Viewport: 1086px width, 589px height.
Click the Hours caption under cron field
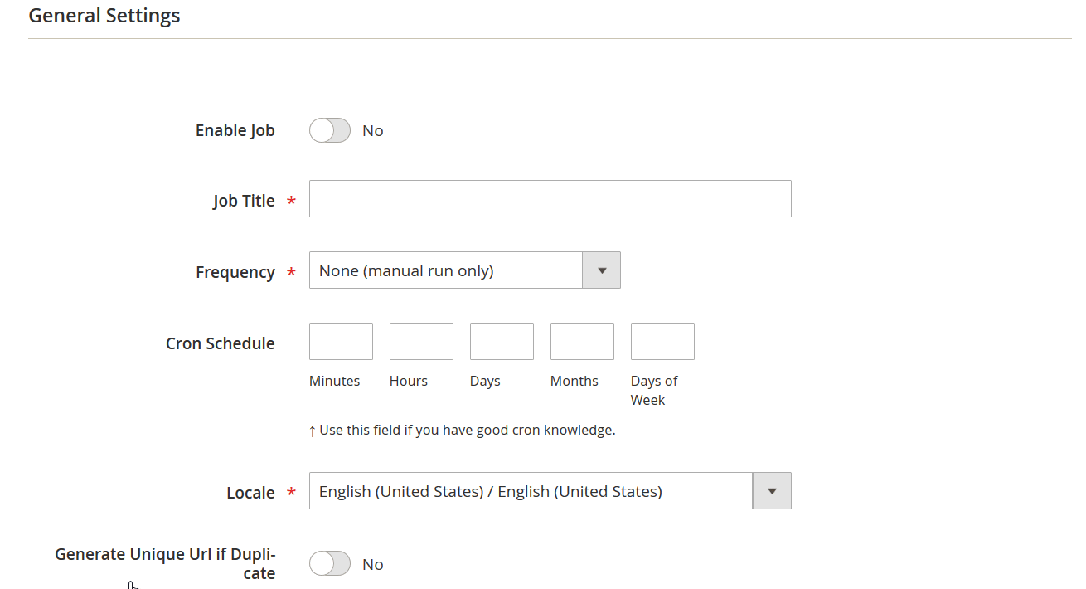click(x=409, y=381)
